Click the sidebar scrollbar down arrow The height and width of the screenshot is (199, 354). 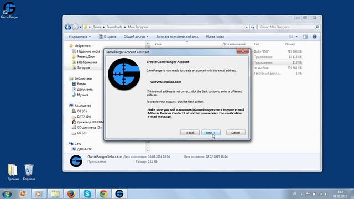148,150
